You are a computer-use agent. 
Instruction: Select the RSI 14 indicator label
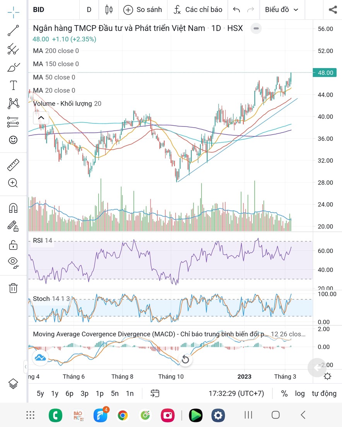(x=43, y=241)
